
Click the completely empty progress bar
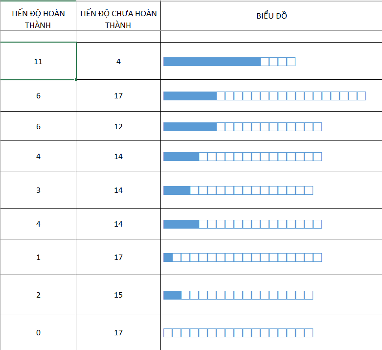[238, 333]
